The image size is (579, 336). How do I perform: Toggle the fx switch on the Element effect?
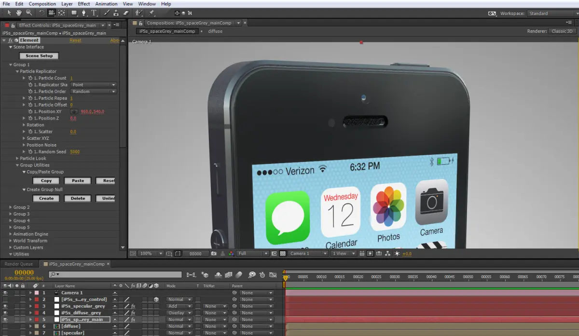point(11,40)
